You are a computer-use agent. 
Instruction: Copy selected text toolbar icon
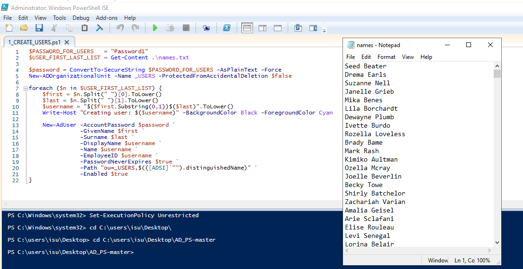tap(69, 28)
